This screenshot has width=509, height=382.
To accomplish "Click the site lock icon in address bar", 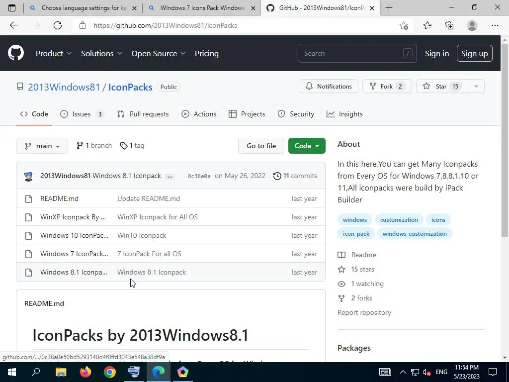I will point(83,25).
